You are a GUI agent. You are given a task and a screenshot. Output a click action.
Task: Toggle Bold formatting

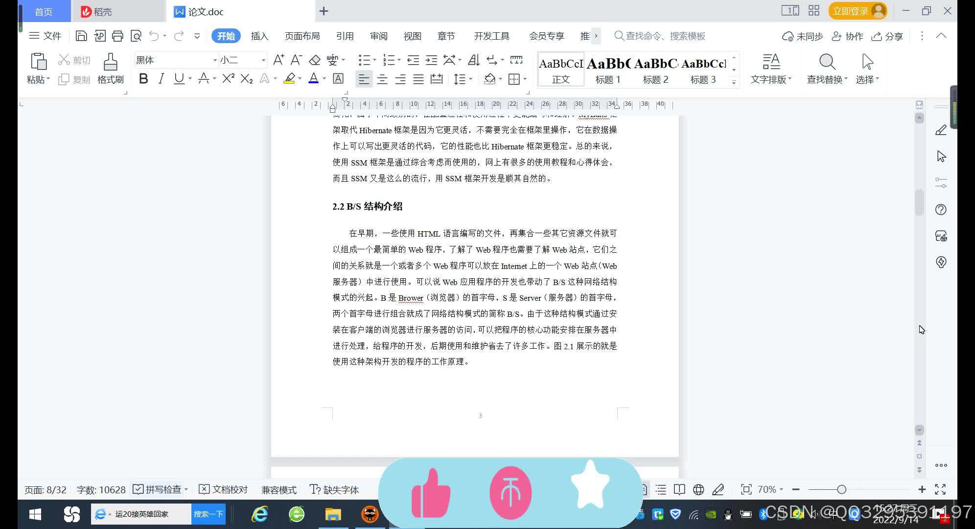tap(143, 78)
